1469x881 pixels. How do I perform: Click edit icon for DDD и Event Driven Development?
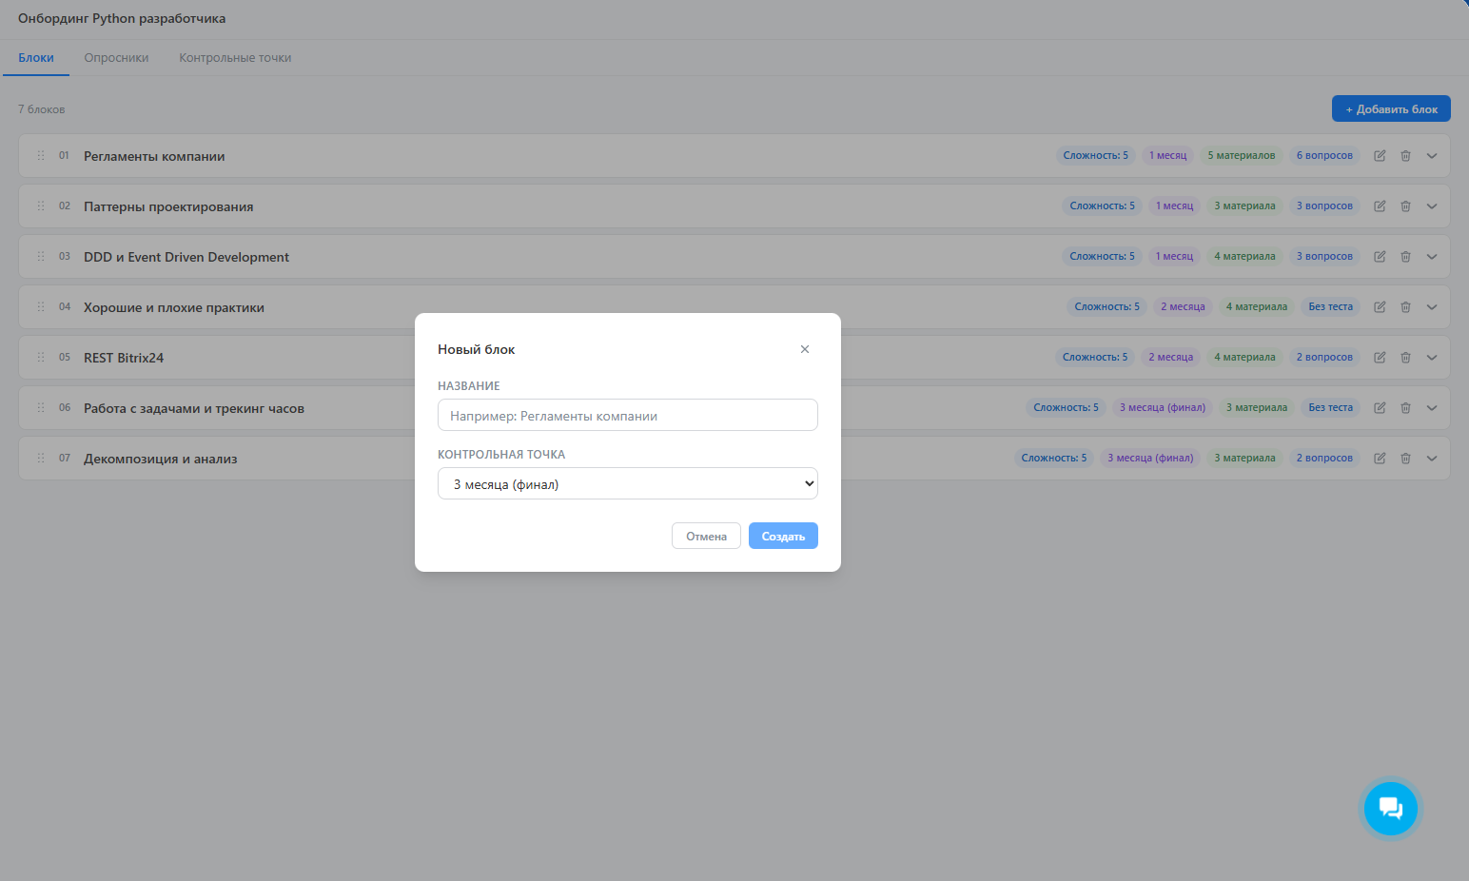[1380, 257]
